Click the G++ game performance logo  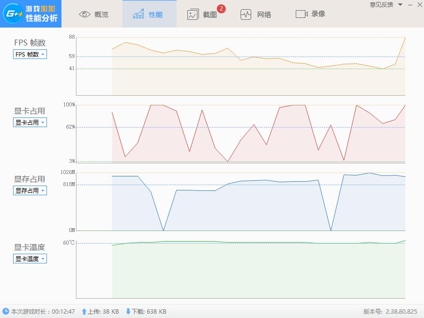tap(31, 14)
